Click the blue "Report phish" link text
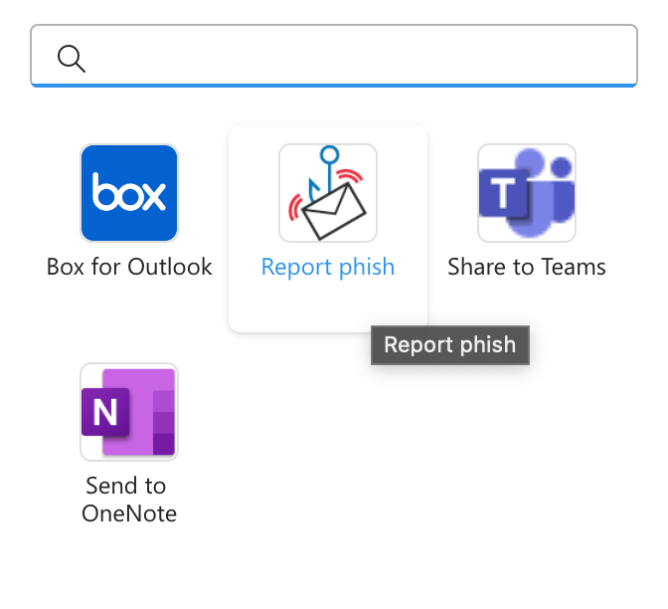Screen dimensions: 668x609 coord(328,268)
